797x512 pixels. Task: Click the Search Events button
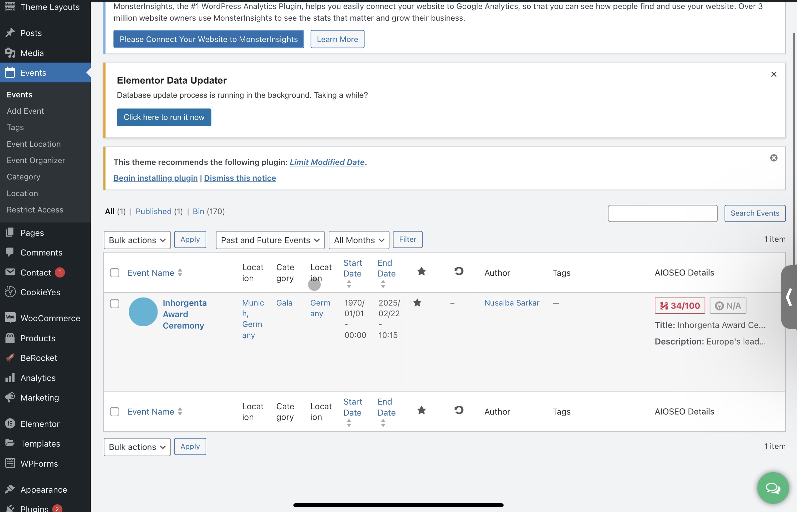click(x=755, y=213)
